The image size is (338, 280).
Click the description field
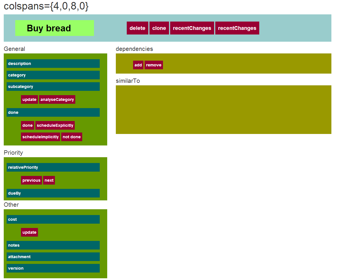[x=53, y=64]
